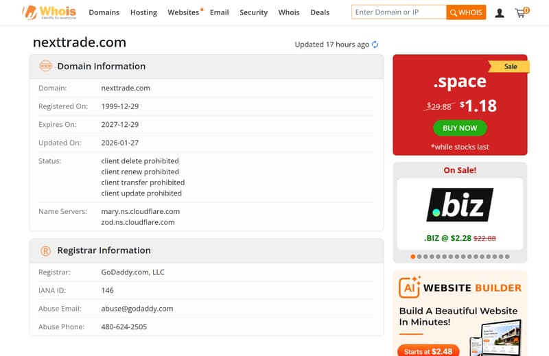
Task: Click status client renew prohibited
Action: click(140, 172)
